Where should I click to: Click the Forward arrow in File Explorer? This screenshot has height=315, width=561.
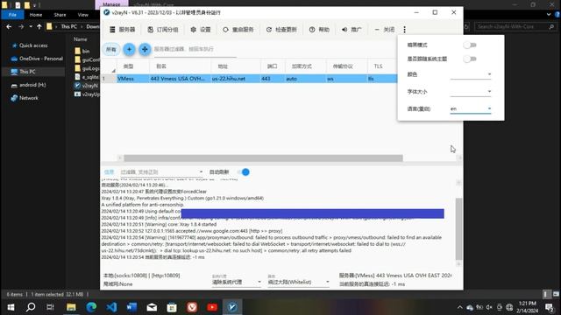[21, 26]
